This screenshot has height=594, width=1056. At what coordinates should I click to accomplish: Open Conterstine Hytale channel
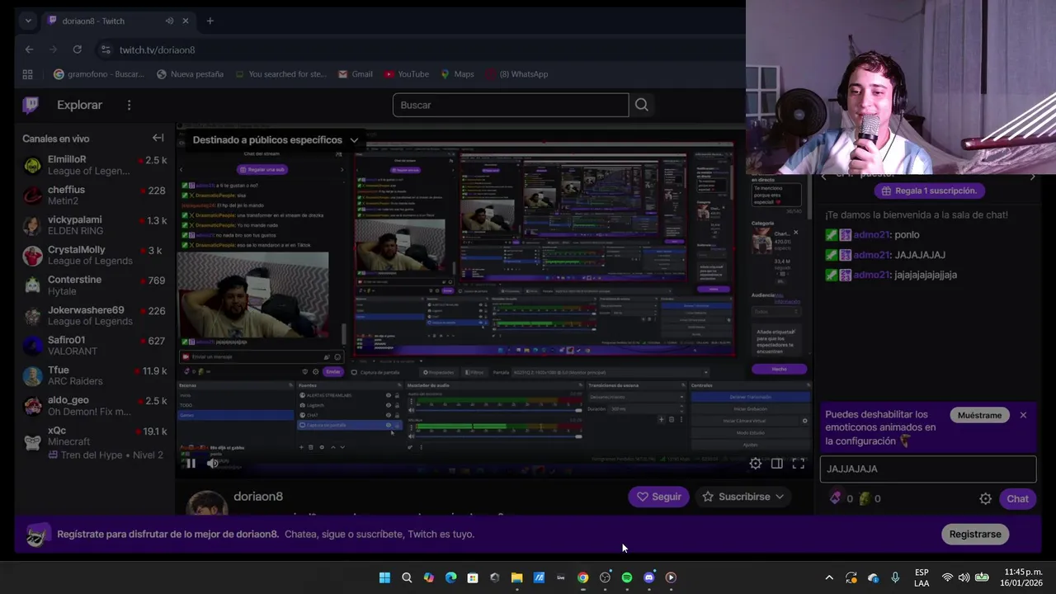tap(95, 285)
